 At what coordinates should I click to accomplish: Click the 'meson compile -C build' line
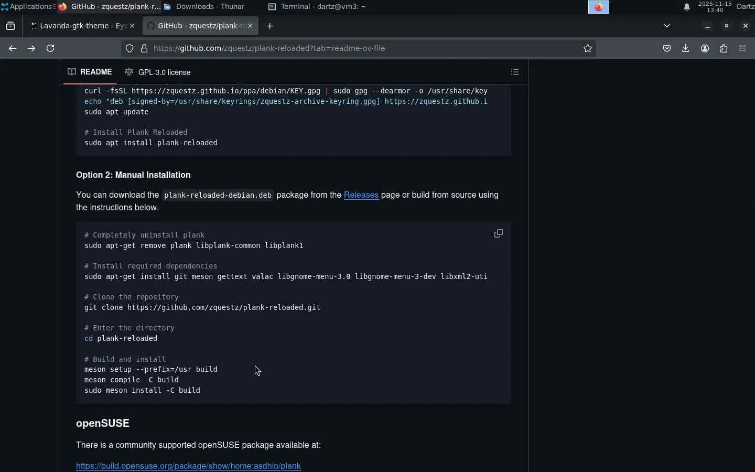coord(132,380)
